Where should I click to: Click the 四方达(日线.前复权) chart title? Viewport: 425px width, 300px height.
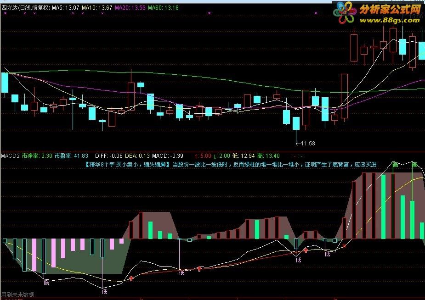[x=26, y=8]
